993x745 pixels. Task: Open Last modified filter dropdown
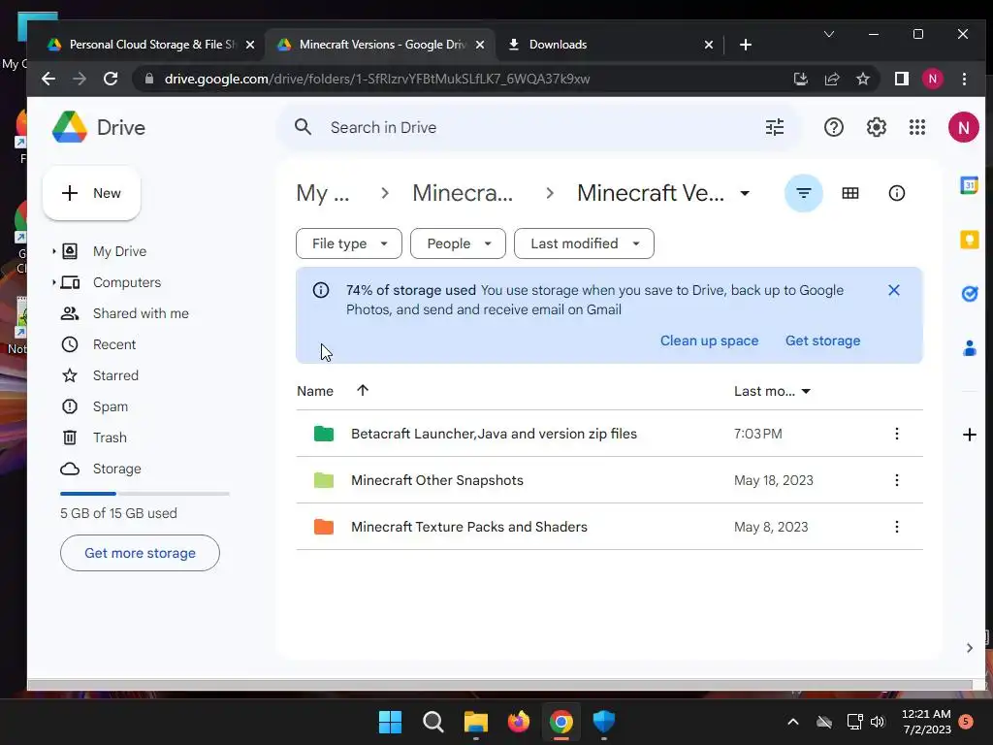click(x=584, y=243)
